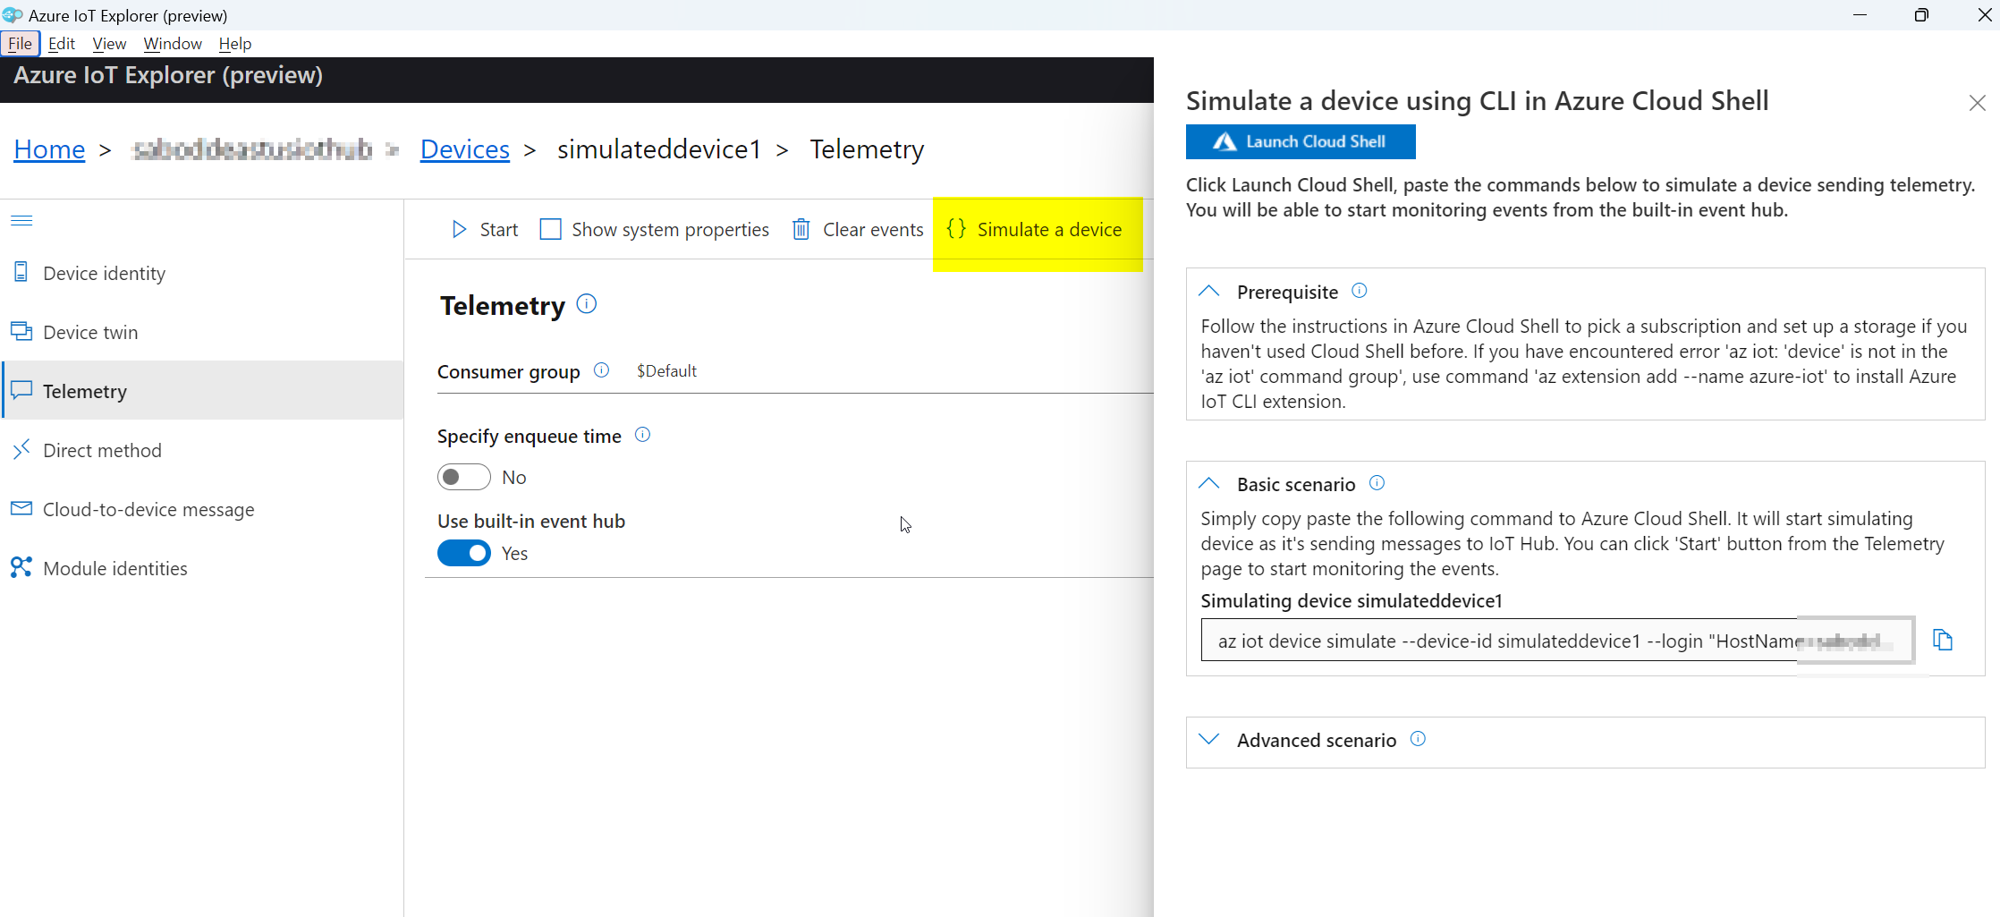This screenshot has height=917, width=2000.
Task: Open the View menu
Action: pos(109,44)
